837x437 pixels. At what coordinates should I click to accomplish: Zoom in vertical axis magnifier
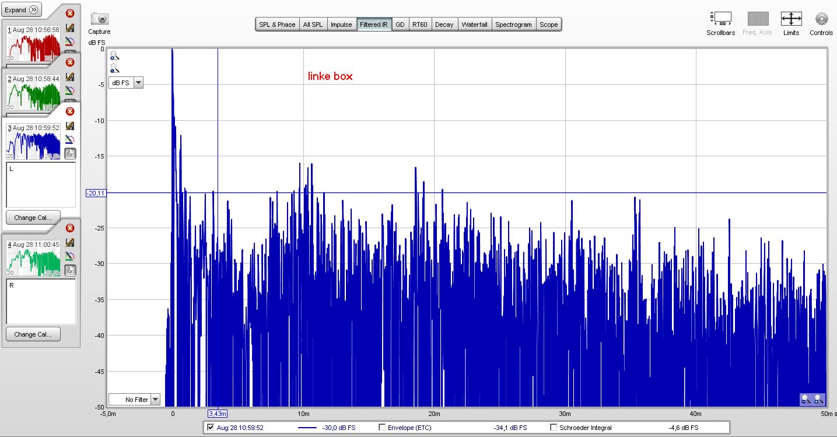114,56
